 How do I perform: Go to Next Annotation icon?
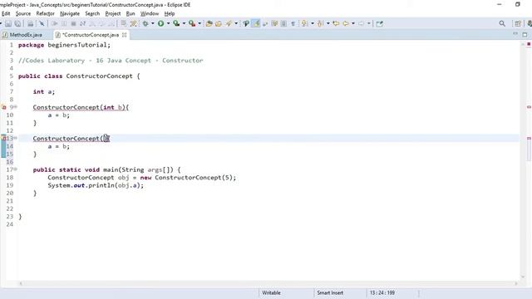[305, 23]
